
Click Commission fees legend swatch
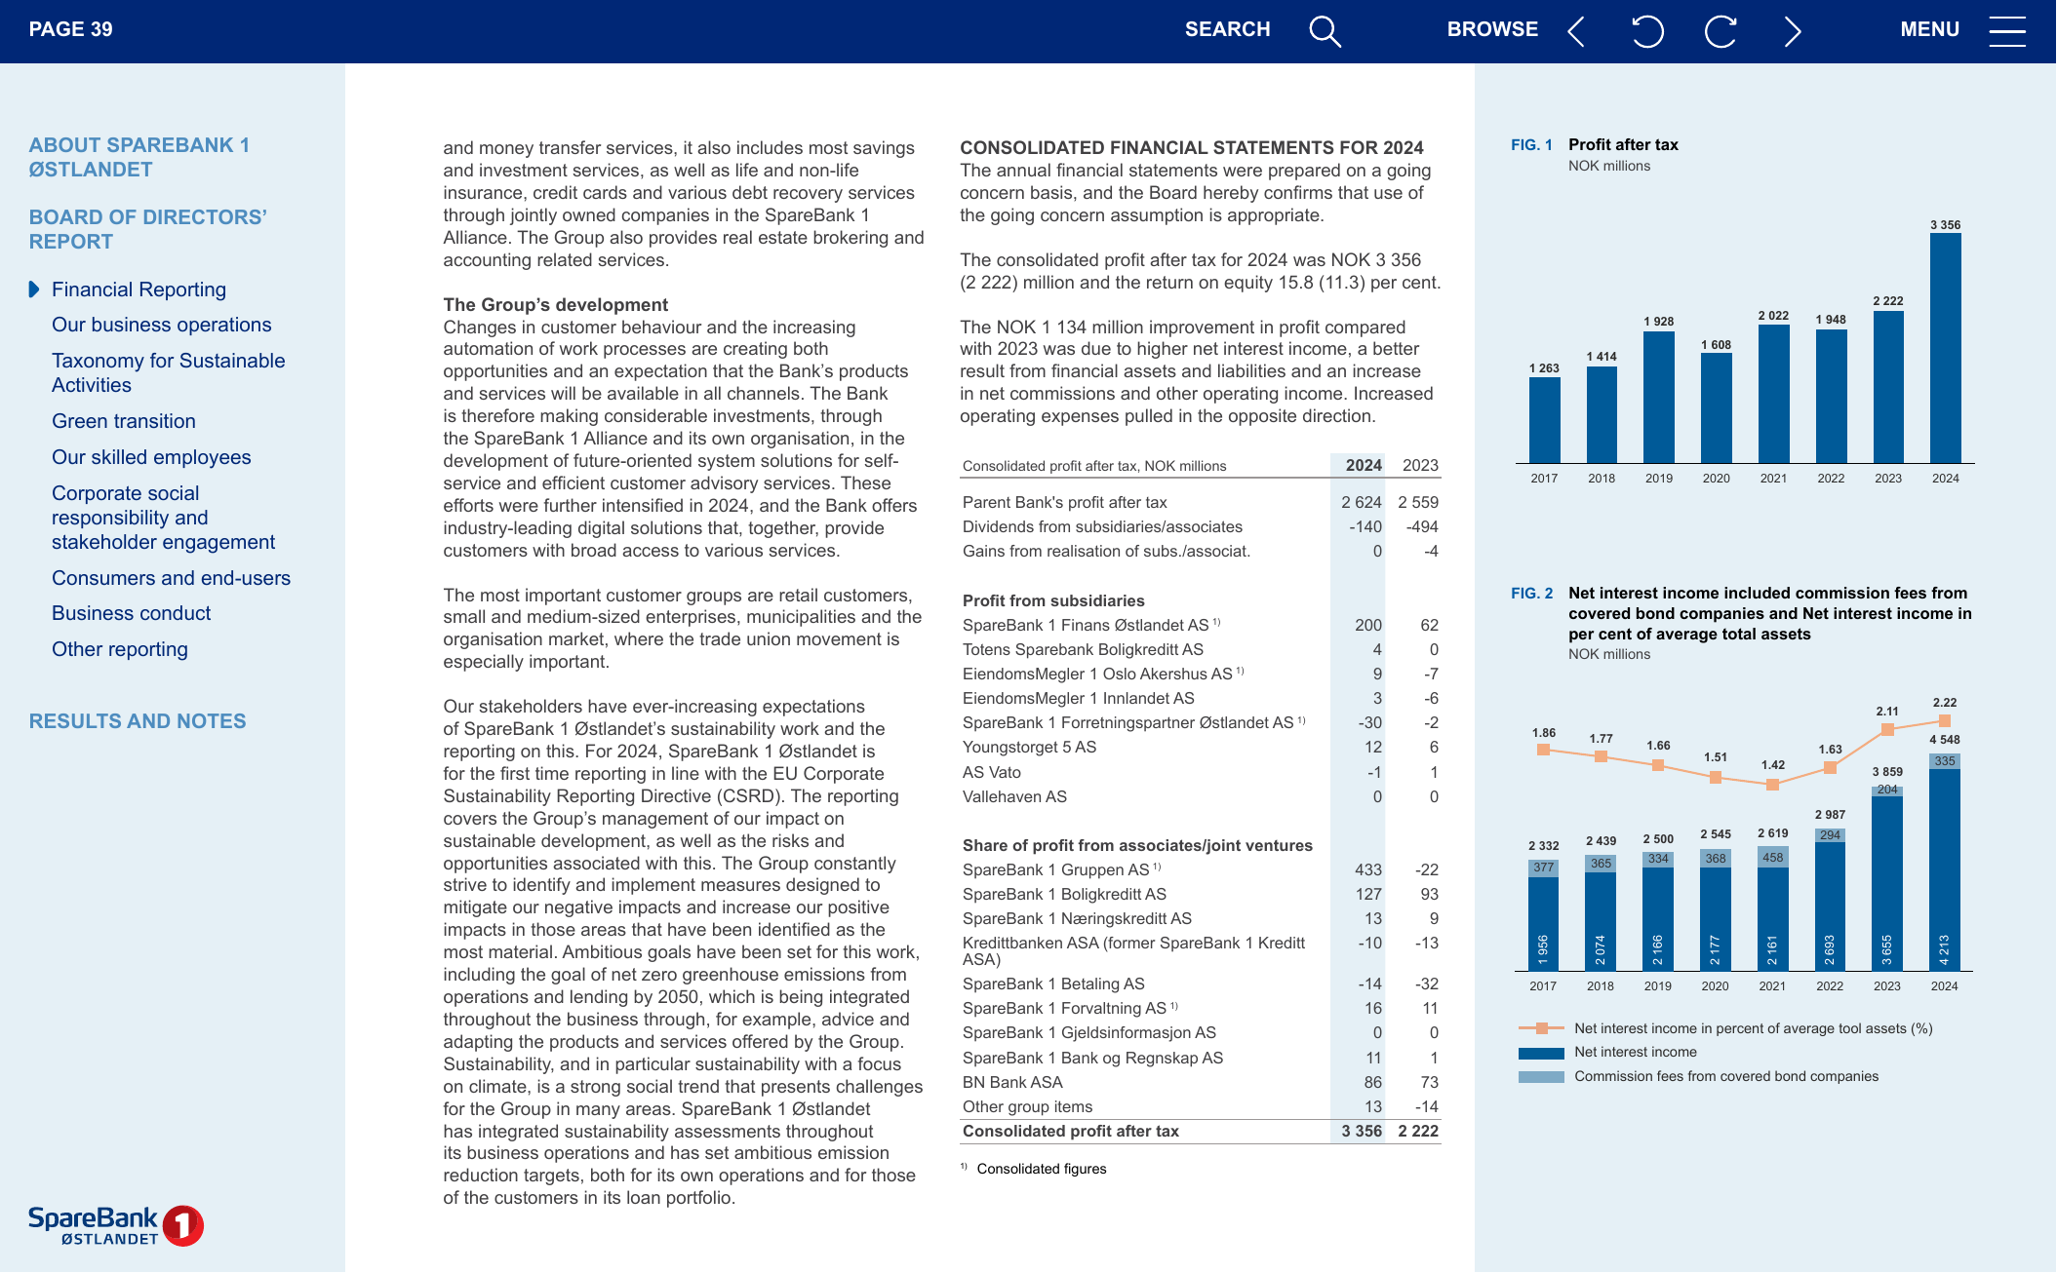1541,1077
